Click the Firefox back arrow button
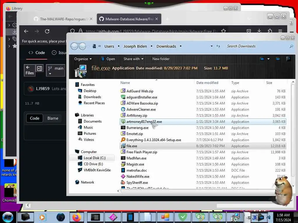298x223 pixels. [26, 31]
